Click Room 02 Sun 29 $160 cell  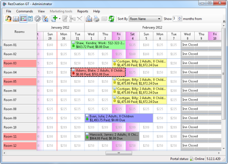[x=50, y=54]
